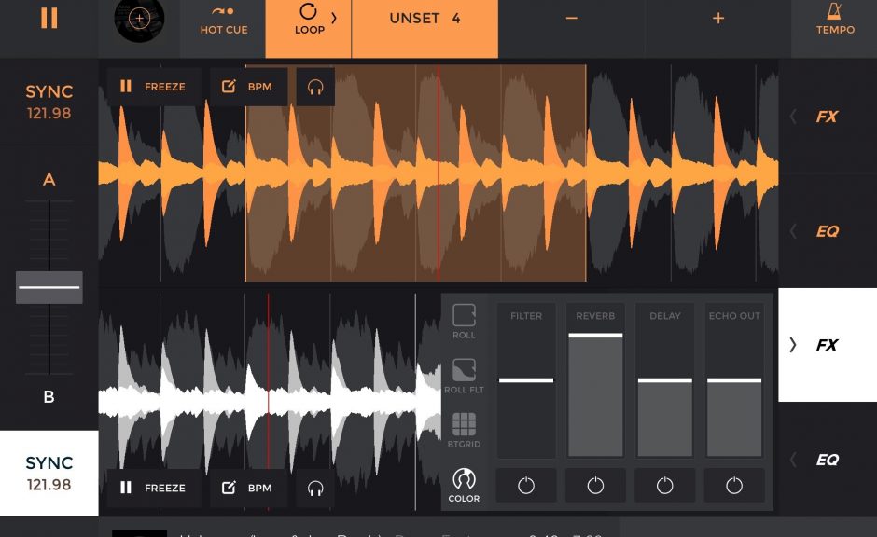This screenshot has width=877, height=537.
Task: Expand the deck A EQ panel
Action: 827,229
